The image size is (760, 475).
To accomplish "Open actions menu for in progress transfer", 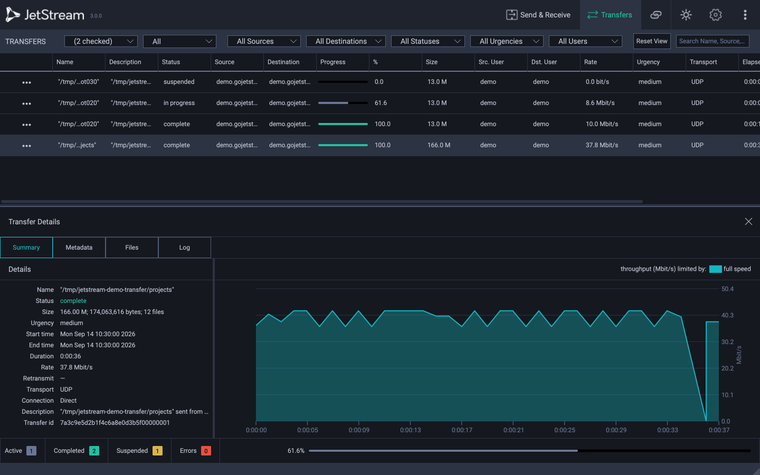I will [x=26, y=103].
